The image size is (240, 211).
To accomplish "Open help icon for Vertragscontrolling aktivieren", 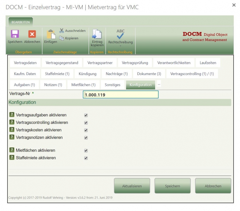I will click(12, 122).
